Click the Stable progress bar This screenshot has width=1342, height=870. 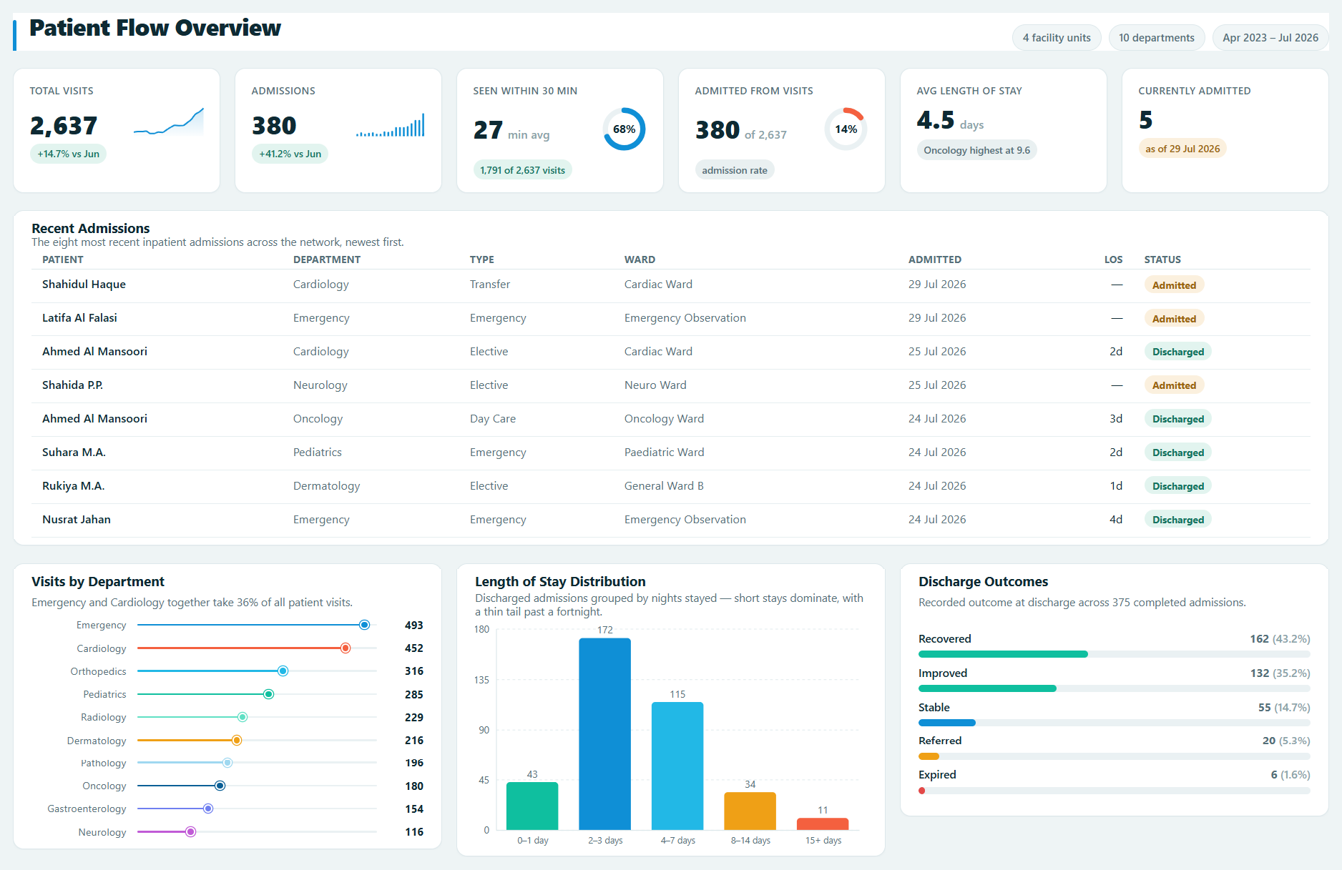(1114, 723)
